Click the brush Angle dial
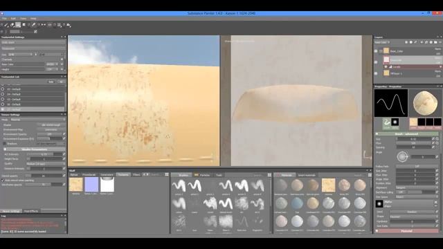The height and width of the screenshot is (249, 443). click(x=402, y=156)
